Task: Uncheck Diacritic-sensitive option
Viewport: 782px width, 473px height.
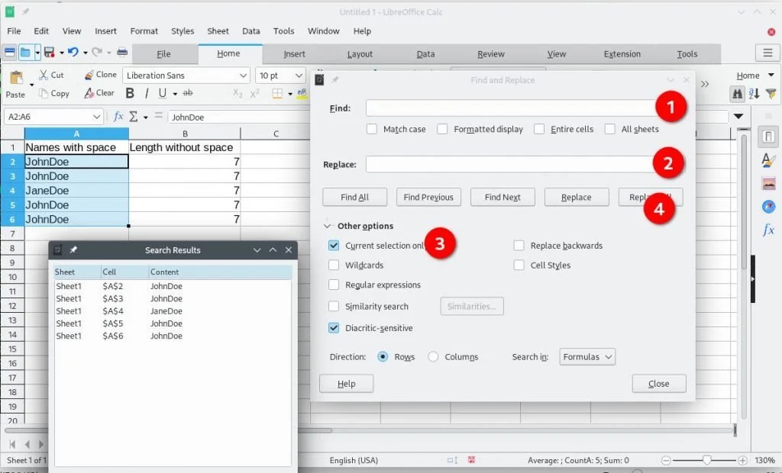Action: (333, 328)
